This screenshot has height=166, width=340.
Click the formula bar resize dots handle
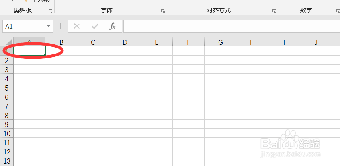click(x=60, y=26)
